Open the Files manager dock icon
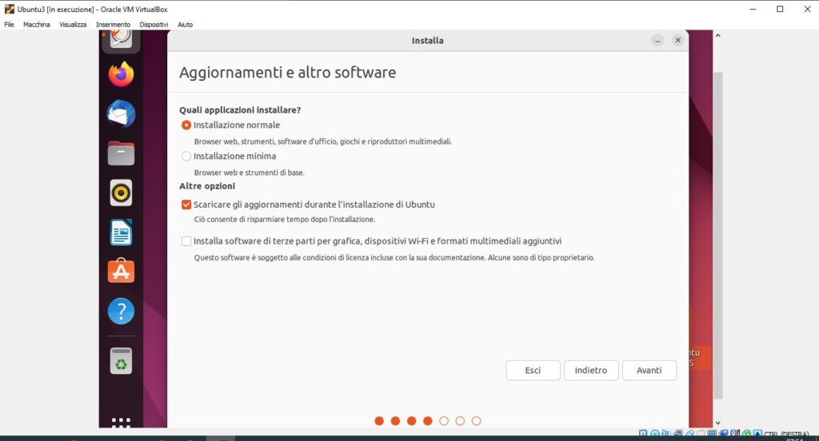Image resolution: width=819 pixels, height=441 pixels. (x=121, y=153)
